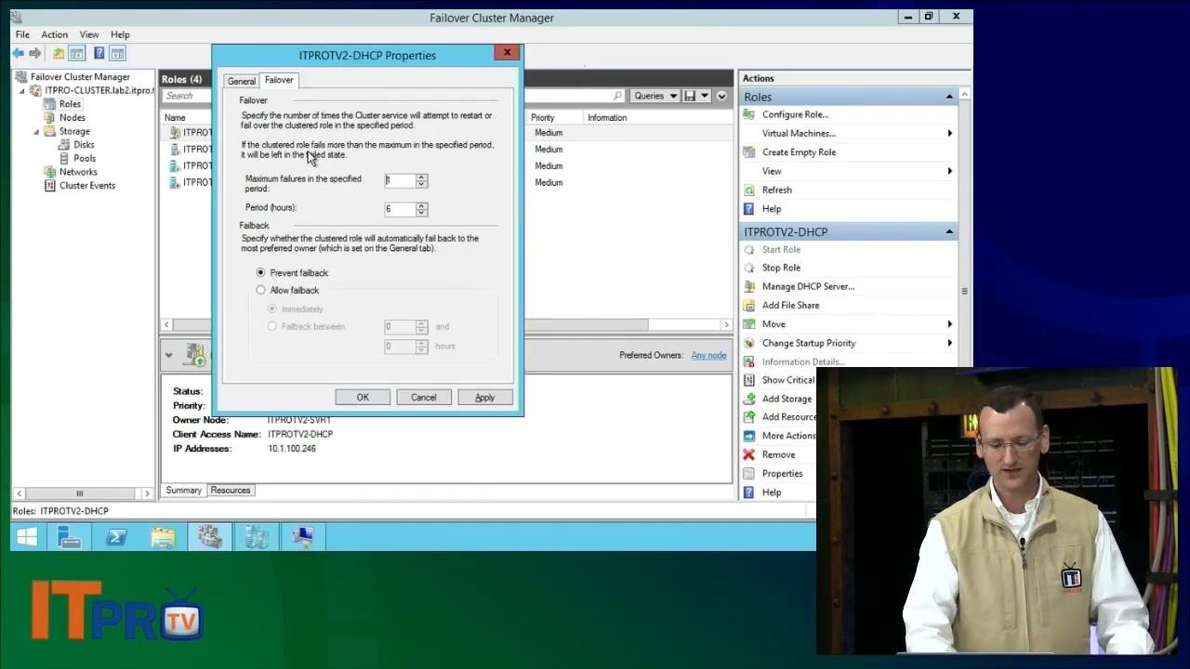Open the File menu

(x=22, y=34)
